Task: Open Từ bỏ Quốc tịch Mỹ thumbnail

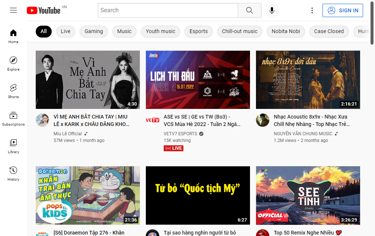Action: coord(198,195)
